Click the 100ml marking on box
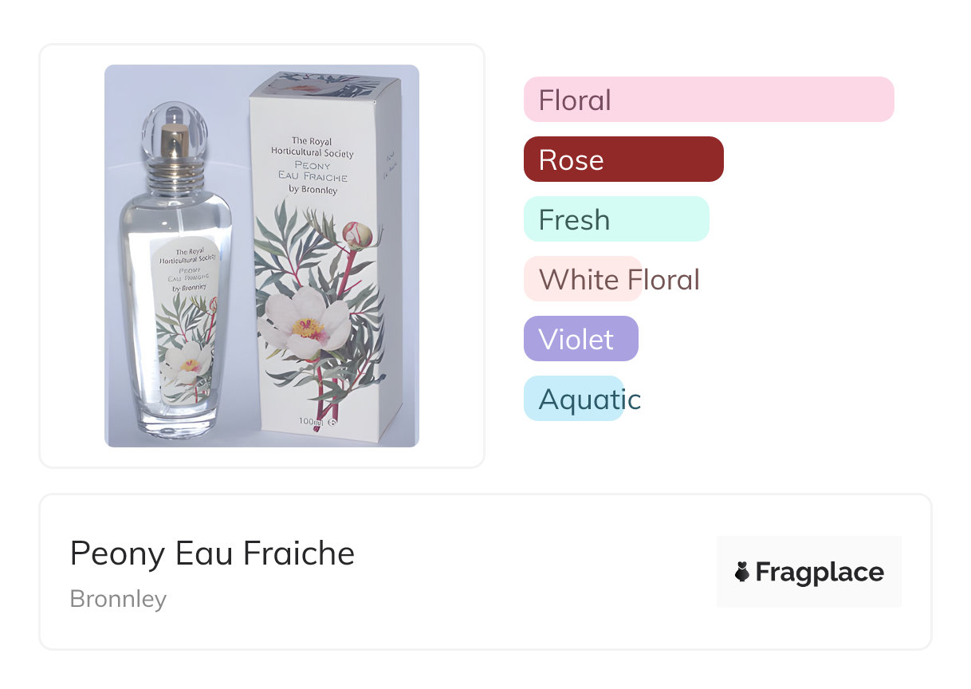The width and height of the screenshot is (971, 689). (x=309, y=420)
